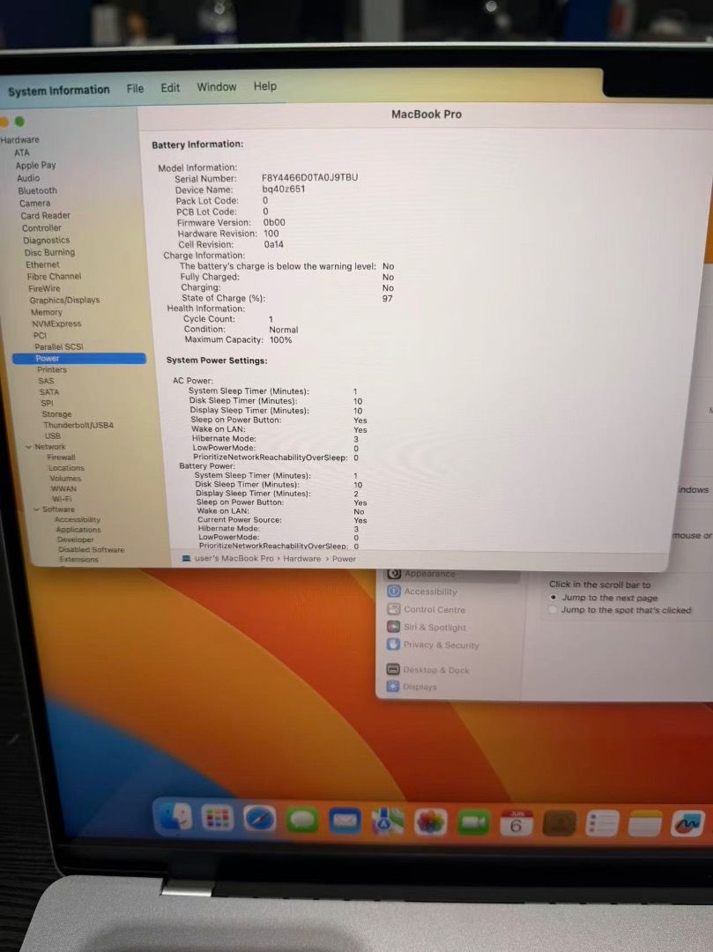This screenshot has width=713, height=952.
Task: Select 'Jump to the spot that's clicked'
Action: coord(553,610)
